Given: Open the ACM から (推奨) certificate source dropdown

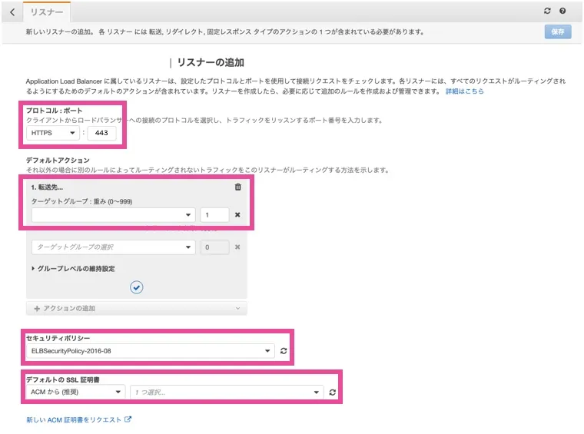Looking at the screenshot, I should (x=75, y=392).
